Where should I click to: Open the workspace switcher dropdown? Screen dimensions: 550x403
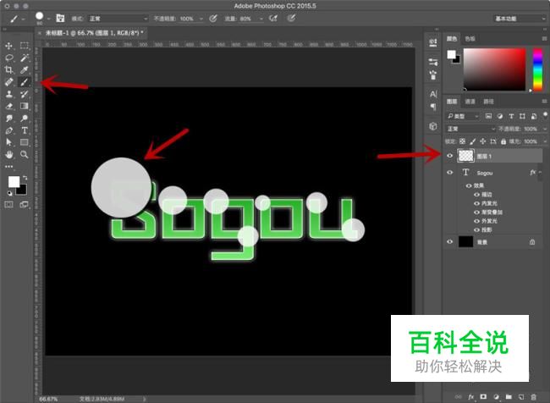pos(520,19)
